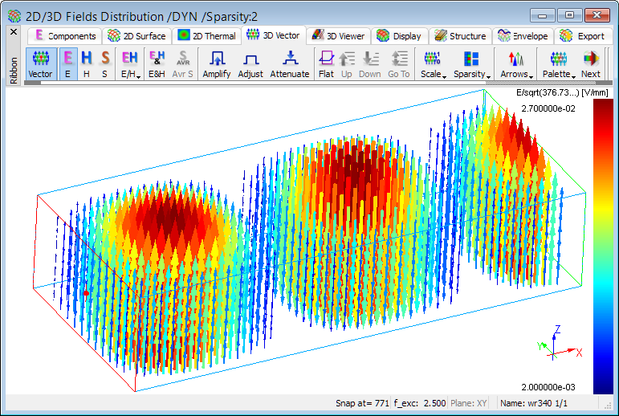The image size is (619, 416).
Task: Enable E field display
Action: [67, 63]
